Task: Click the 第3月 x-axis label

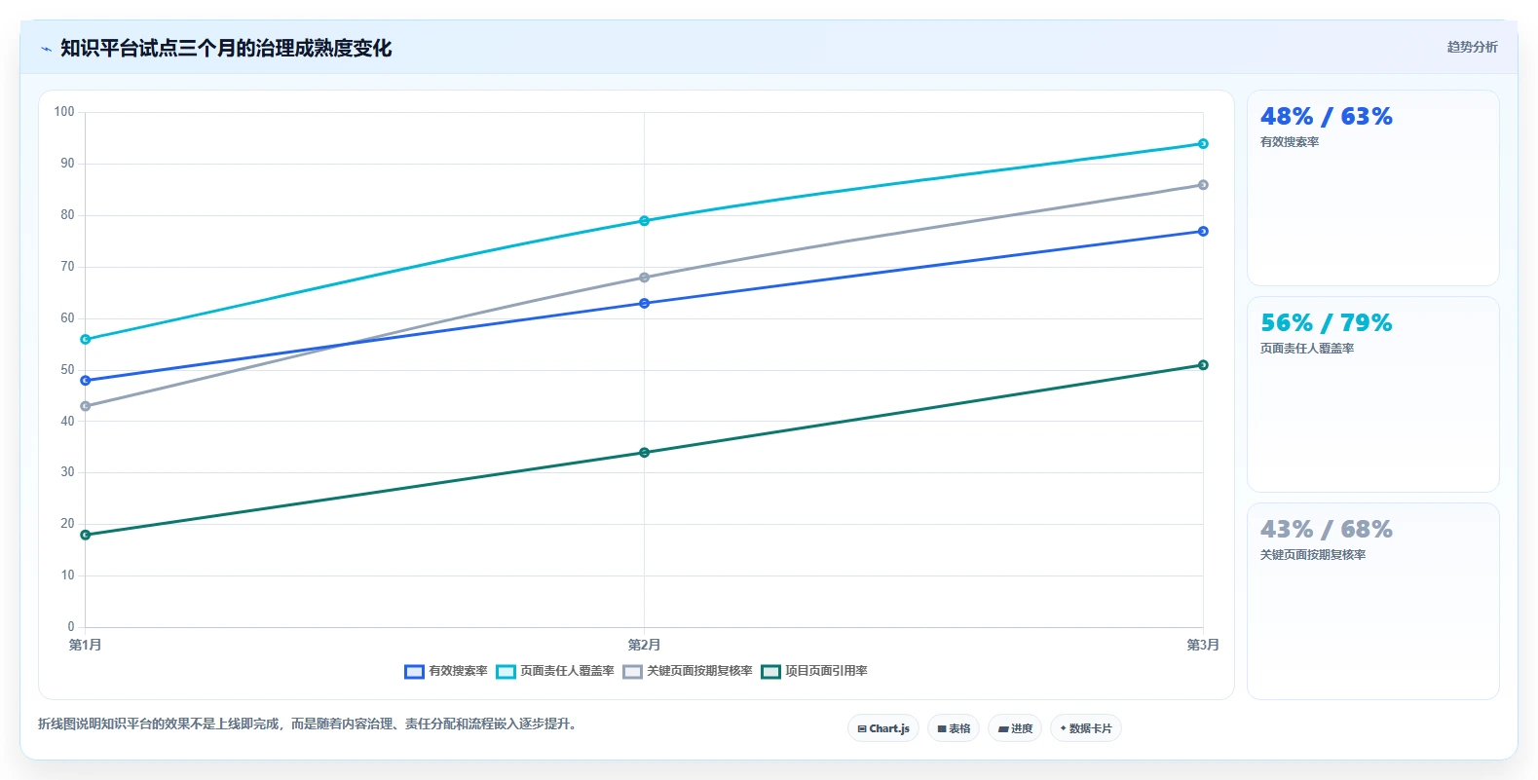Action: [x=1203, y=645]
